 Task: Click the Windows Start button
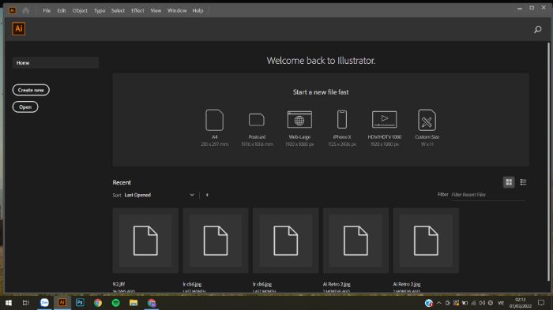8,303
